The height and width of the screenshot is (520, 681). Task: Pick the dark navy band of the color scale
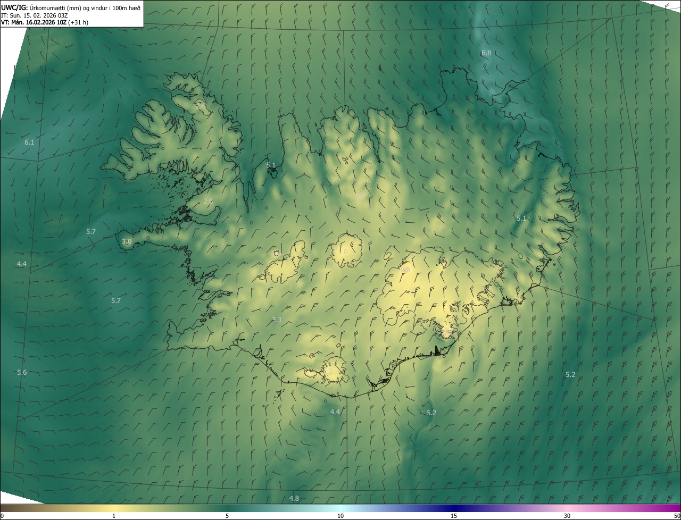point(454,508)
